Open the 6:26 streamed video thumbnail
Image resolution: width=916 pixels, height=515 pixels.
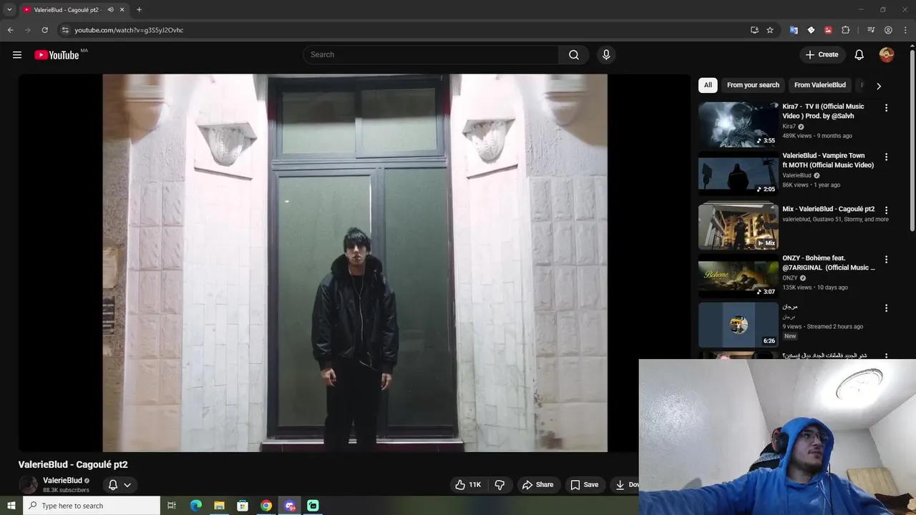pyautogui.click(x=738, y=325)
